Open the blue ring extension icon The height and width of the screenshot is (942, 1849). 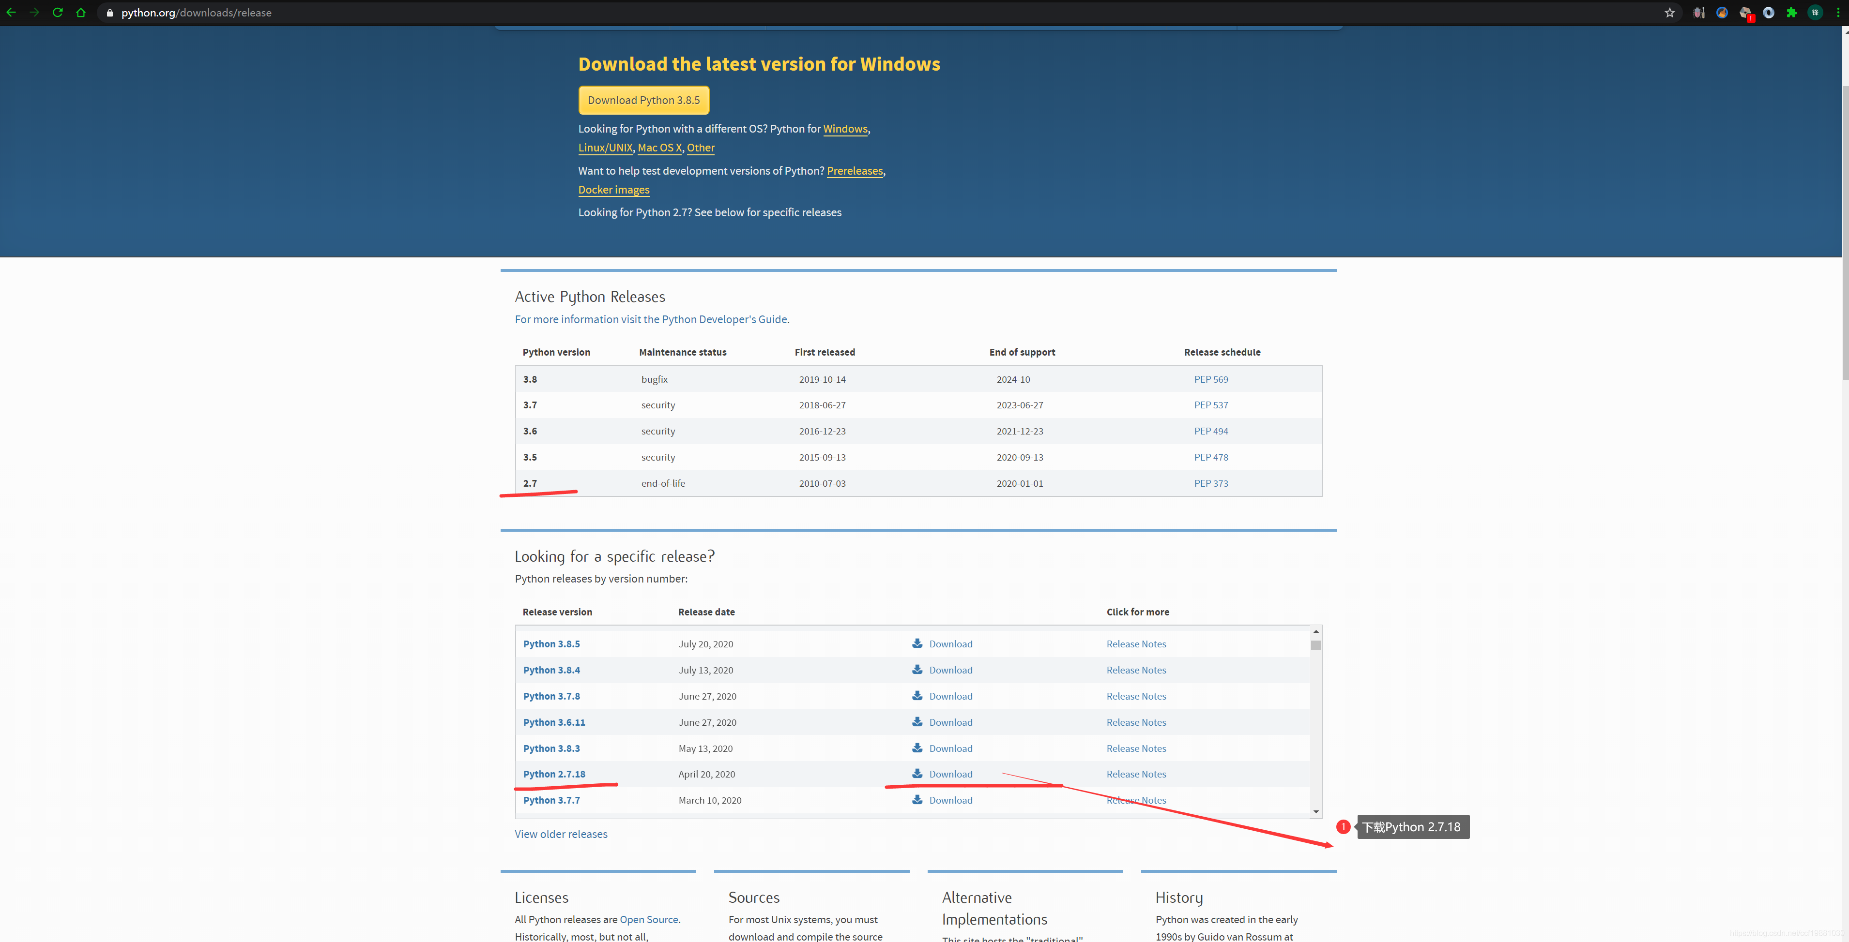(1769, 12)
